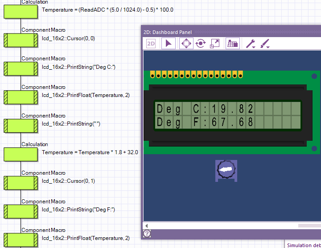The image size is (321, 248).
Task: Click 'Temperature = Temperature * 1.8 + 32.0' text
Action: (x=90, y=152)
